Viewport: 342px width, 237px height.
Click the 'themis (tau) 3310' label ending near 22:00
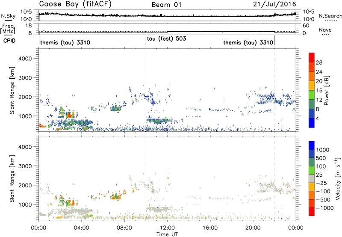(248, 42)
